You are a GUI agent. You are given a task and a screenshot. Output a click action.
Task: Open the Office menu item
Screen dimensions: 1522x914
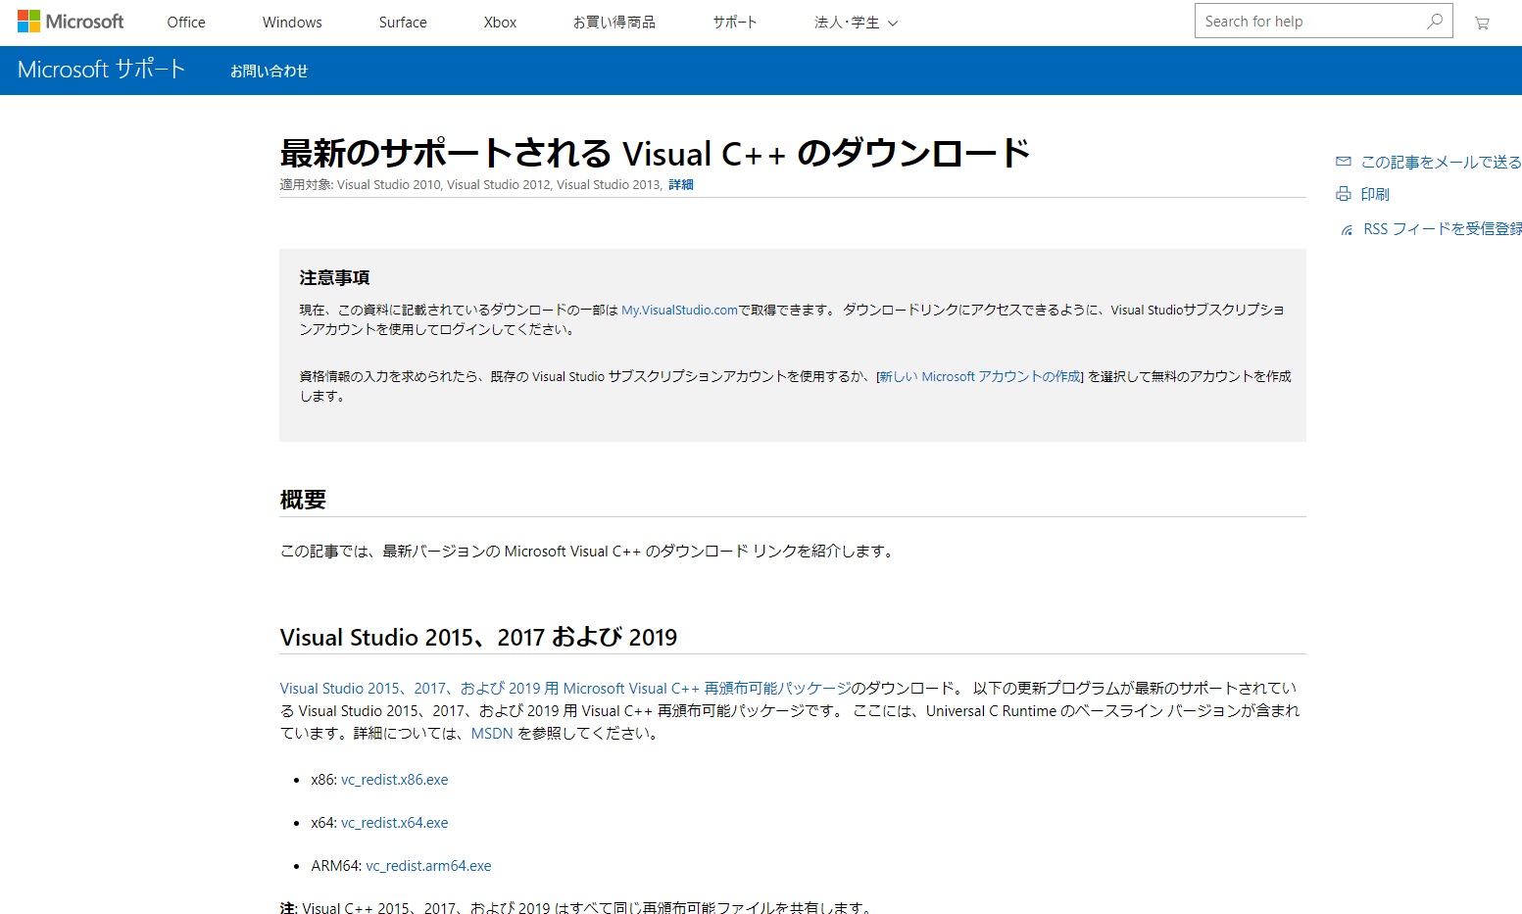coord(186,23)
